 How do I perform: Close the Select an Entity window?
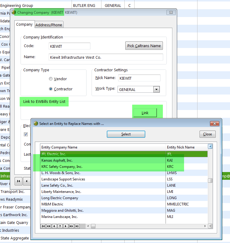tap(215, 123)
